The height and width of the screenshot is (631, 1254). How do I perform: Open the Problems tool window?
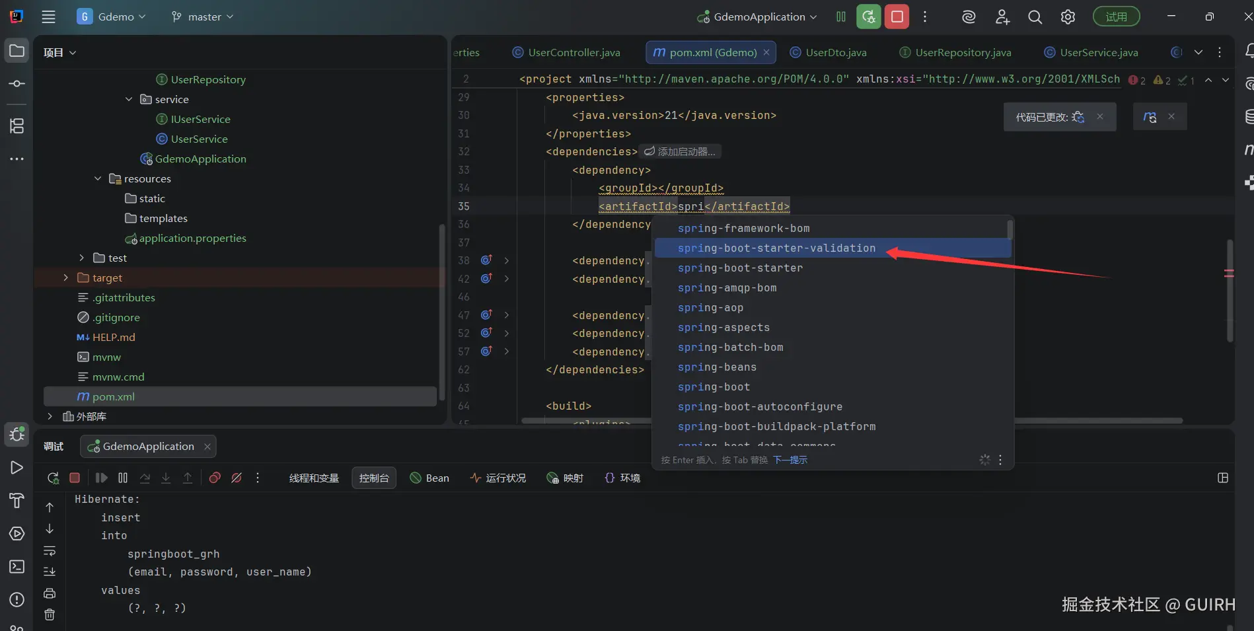coord(17,599)
